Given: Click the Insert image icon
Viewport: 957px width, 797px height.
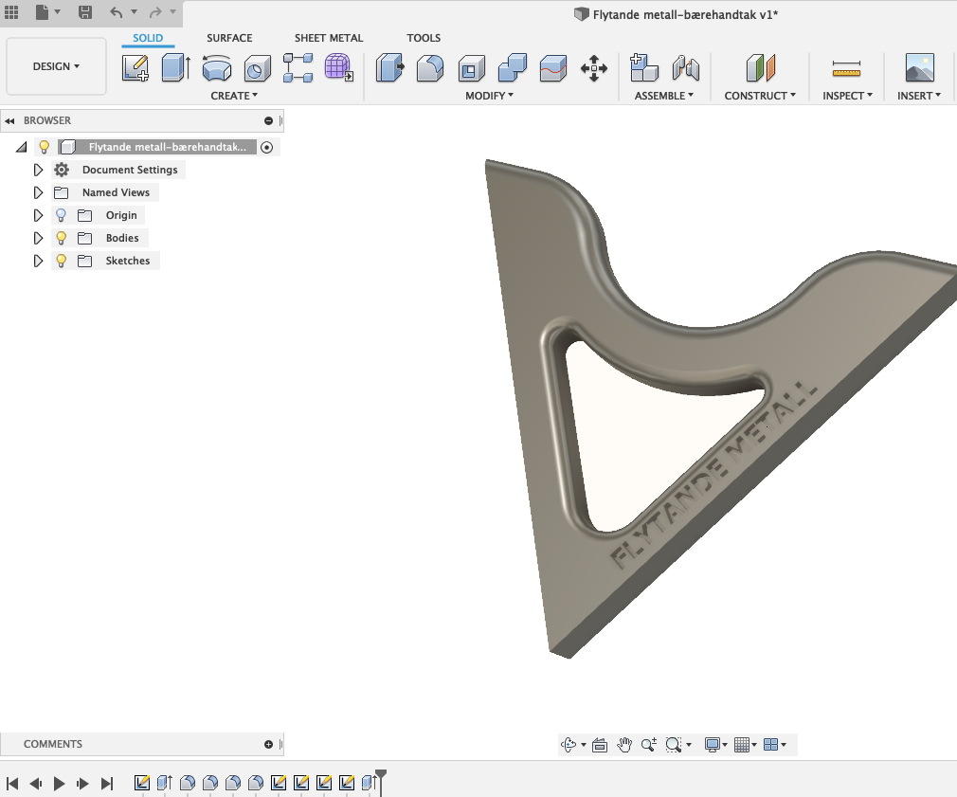Looking at the screenshot, I should coord(920,67).
